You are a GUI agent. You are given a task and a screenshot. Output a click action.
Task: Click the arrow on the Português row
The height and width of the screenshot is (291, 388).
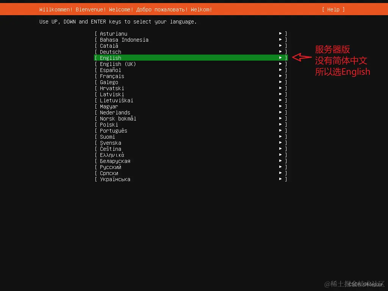tap(280, 130)
